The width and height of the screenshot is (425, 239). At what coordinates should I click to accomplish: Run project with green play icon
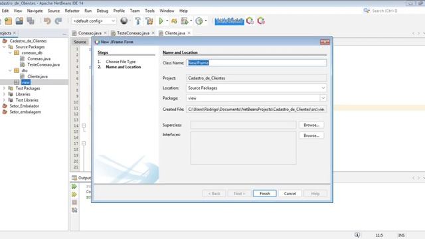[x=161, y=21]
